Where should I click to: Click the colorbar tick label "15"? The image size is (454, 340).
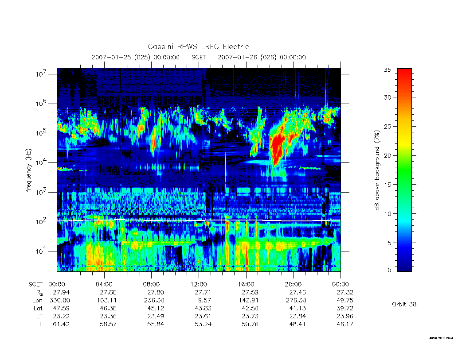click(x=387, y=184)
